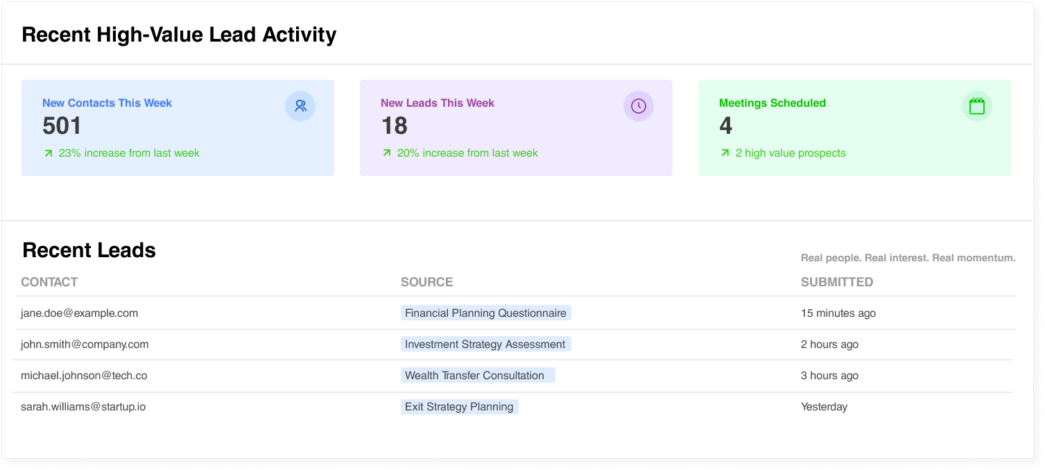Click the New Leads This Week heading
1045x470 pixels.
pyautogui.click(x=437, y=103)
